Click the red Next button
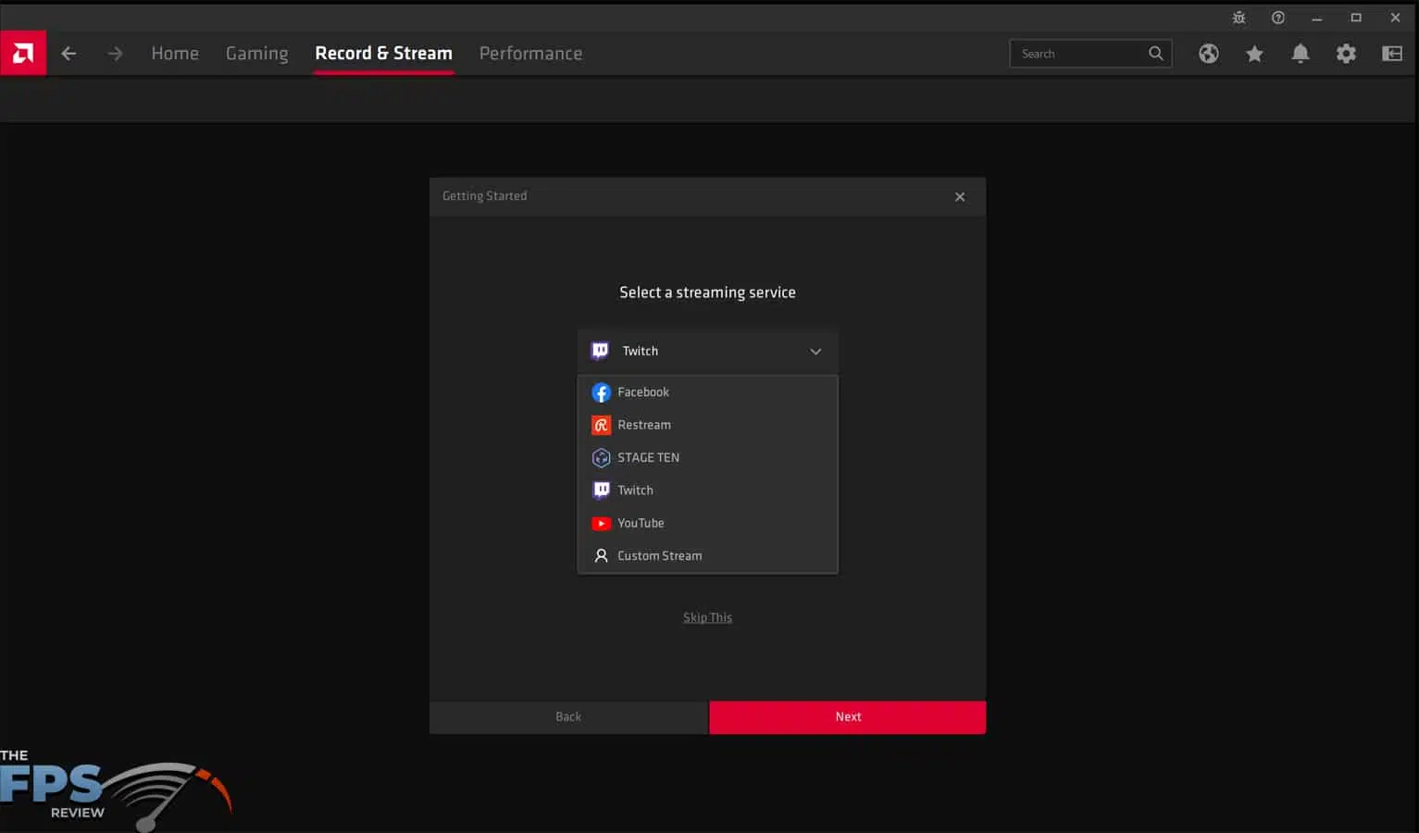Viewport: 1419px width, 833px height. point(847,717)
